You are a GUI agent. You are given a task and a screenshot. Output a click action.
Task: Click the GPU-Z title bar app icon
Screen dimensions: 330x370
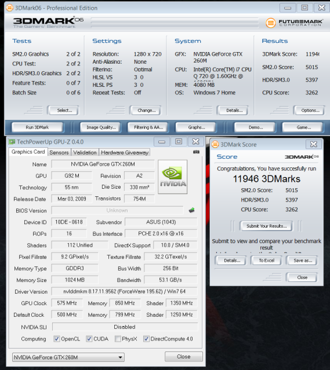pos(12,142)
